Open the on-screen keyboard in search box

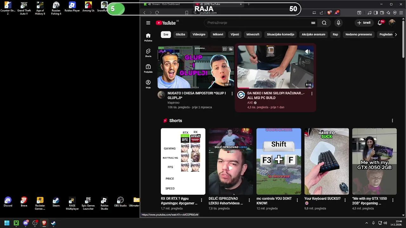click(x=313, y=23)
